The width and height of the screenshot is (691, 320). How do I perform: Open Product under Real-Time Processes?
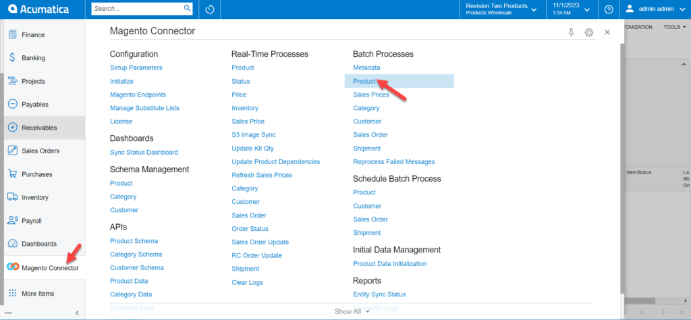pyautogui.click(x=243, y=68)
